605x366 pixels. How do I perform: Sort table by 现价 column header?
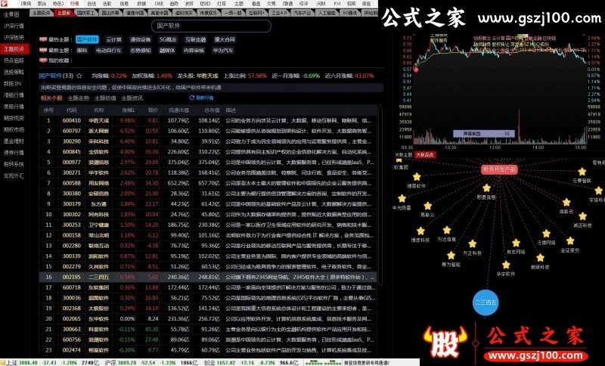tap(153, 110)
